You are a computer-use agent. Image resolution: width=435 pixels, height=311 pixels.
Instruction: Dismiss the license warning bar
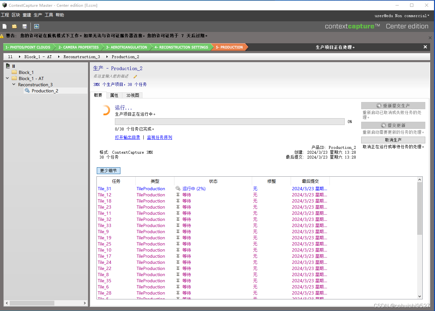430,38
